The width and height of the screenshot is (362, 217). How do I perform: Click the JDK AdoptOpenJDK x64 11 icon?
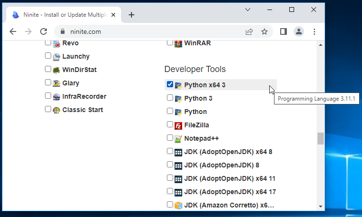click(178, 179)
